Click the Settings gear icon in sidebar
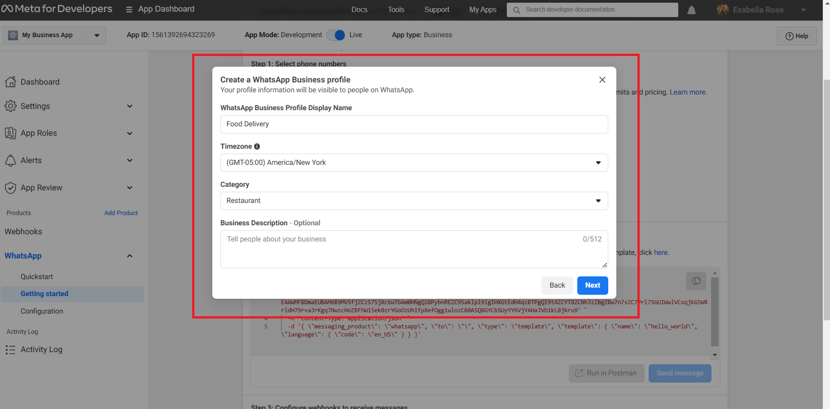830x409 pixels. (x=10, y=106)
